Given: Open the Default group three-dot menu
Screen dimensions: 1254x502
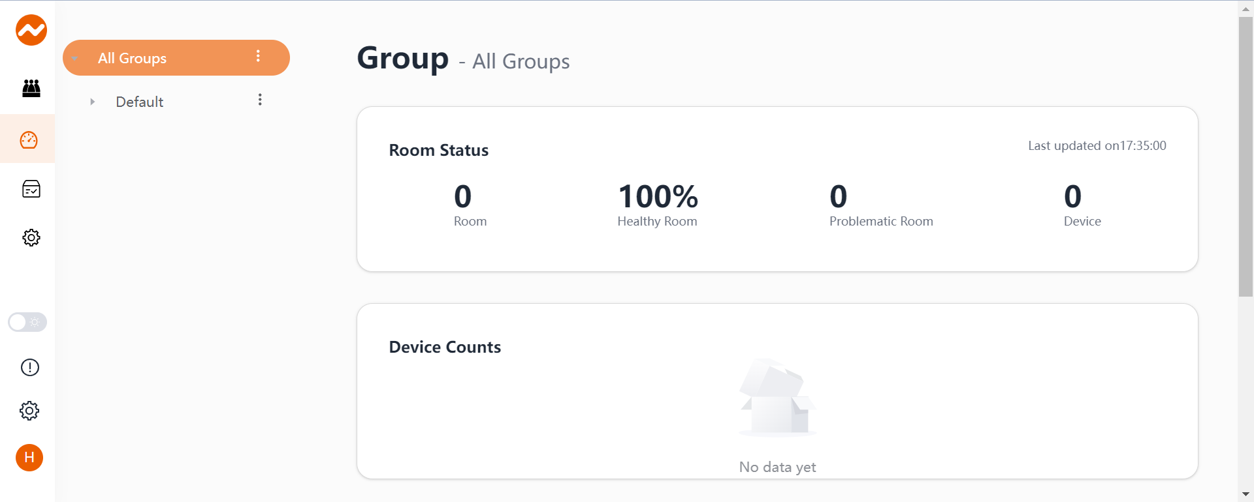Looking at the screenshot, I should pyautogui.click(x=260, y=100).
